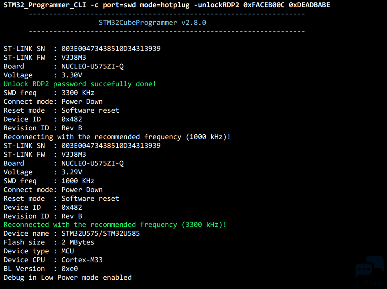Click the Voltage 3.30V line
Image resolution: width=387 pixels, height=289 pixels.
(x=43, y=75)
